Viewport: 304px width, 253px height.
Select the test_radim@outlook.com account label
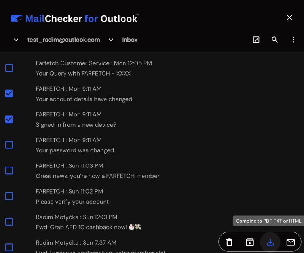tap(64, 40)
